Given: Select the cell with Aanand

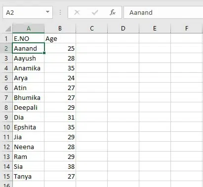Looking at the screenshot, I should [x=29, y=48].
